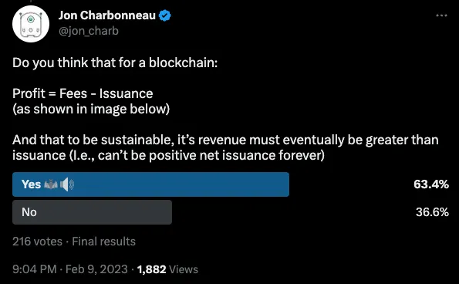Click the Jon Charbonneau display name
This screenshot has height=284, width=459.
107,15
